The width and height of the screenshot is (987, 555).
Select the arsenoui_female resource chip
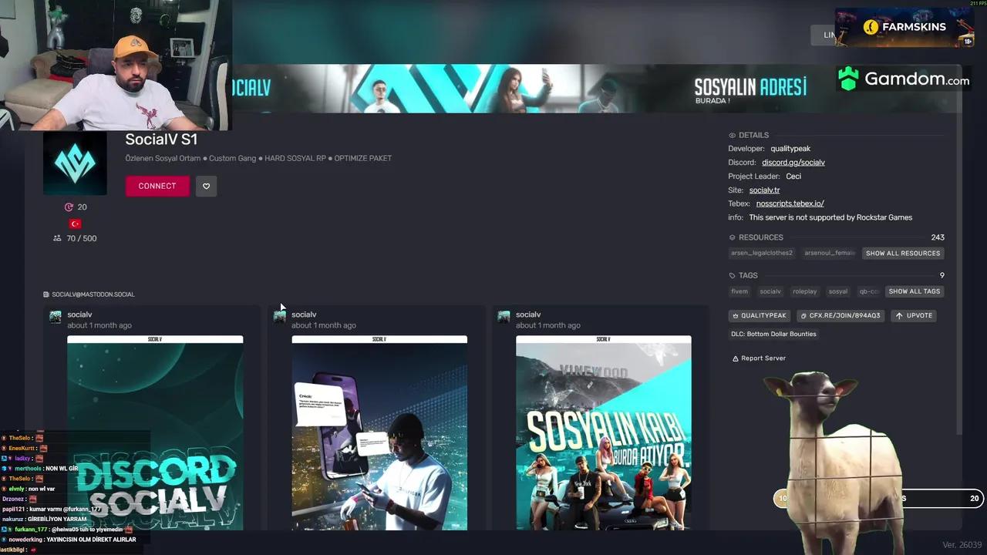tap(830, 253)
